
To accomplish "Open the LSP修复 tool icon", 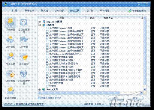I will point(24,40).
